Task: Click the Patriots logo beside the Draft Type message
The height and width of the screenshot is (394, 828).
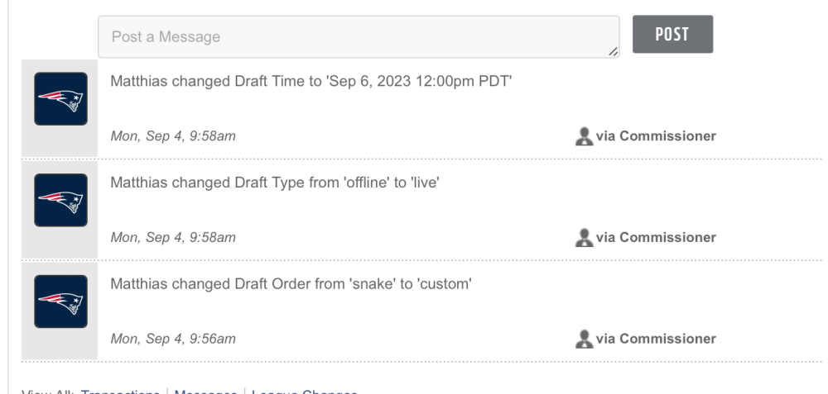Action: (60, 200)
